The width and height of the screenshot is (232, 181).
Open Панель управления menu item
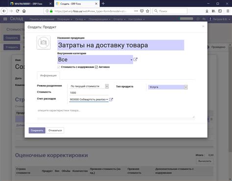[x=42, y=19]
